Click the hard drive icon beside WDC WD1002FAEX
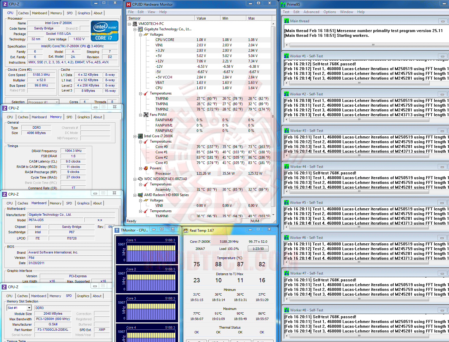The width and height of the screenshot is (449, 342). pos(140,179)
